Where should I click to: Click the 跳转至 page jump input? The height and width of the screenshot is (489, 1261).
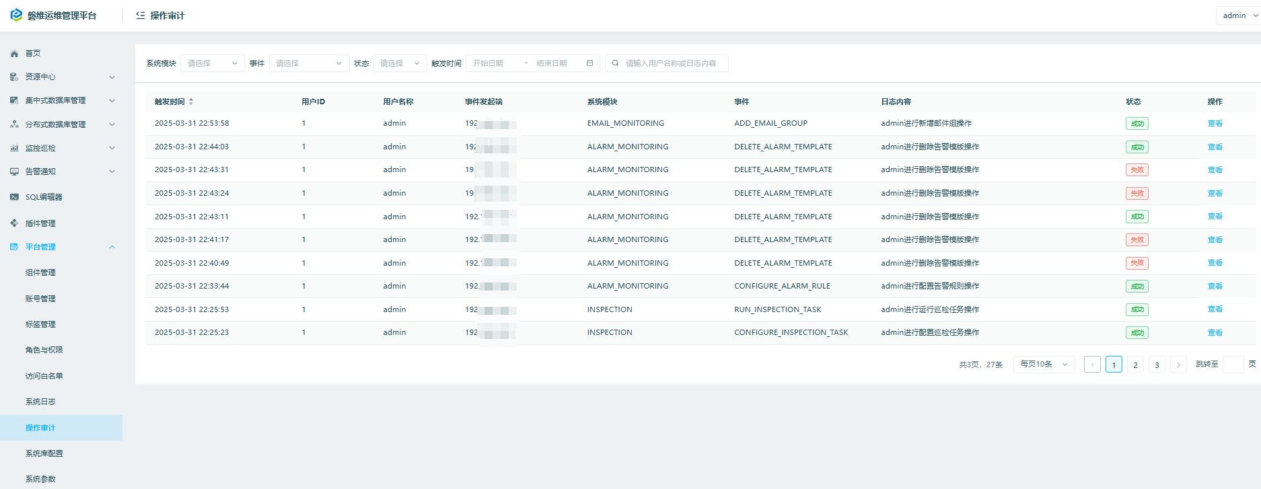[1233, 365]
